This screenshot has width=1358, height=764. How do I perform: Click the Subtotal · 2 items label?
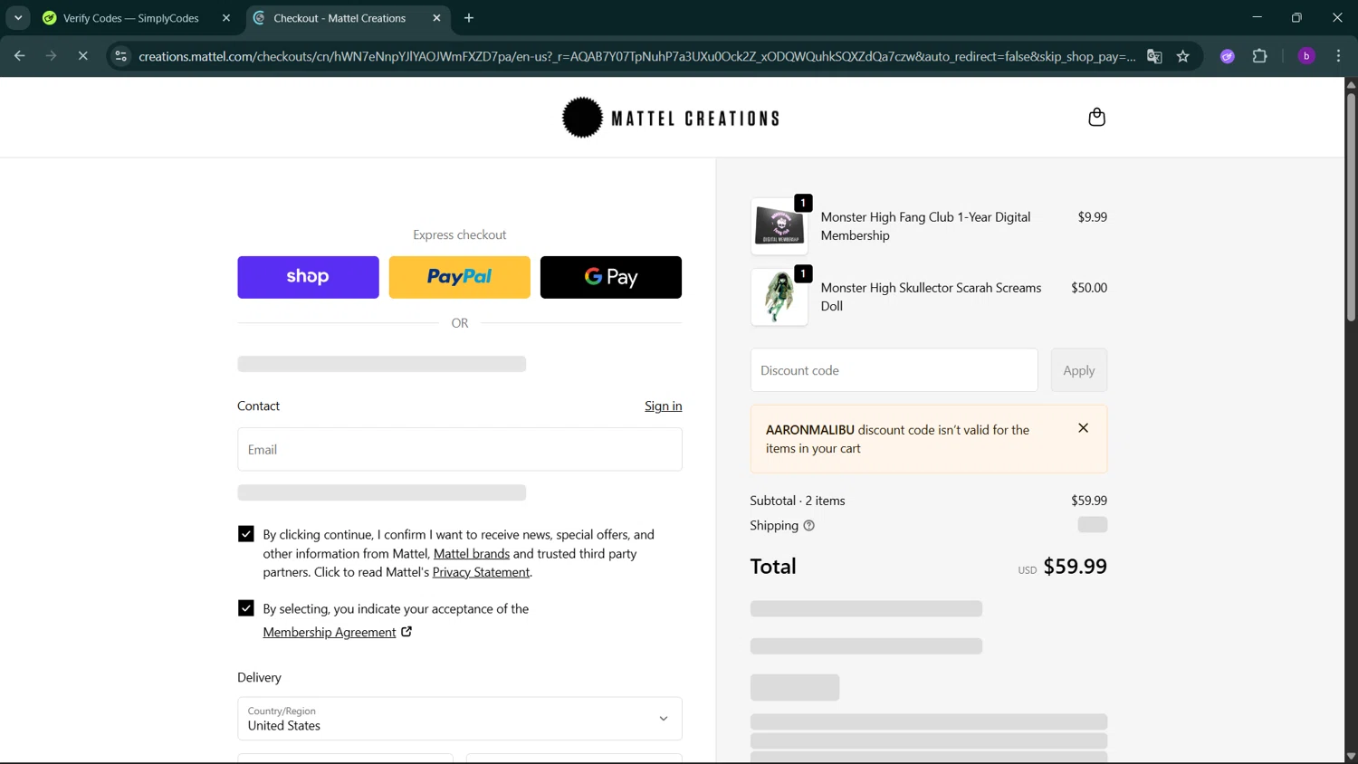pos(798,501)
